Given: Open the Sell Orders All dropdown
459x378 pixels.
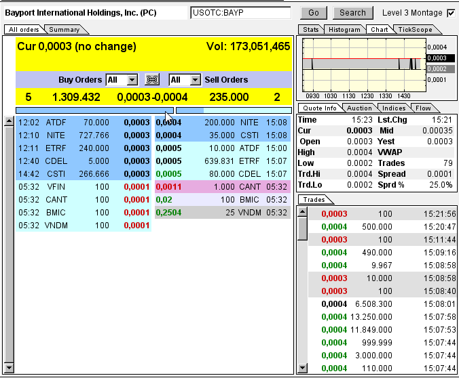Looking at the screenshot, I should (185, 80).
